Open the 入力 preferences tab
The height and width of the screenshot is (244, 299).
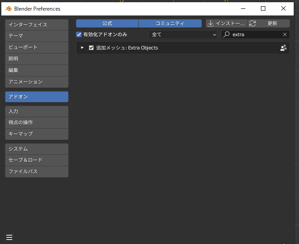pyautogui.click(x=37, y=111)
